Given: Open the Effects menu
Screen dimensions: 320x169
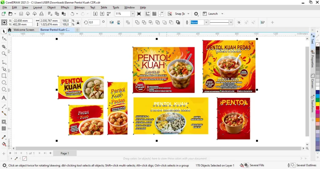Looking at the screenshot, I should pyautogui.click(x=65, y=7).
